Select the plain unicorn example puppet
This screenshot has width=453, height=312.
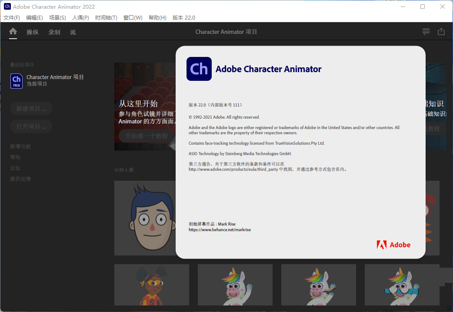[x=235, y=285]
